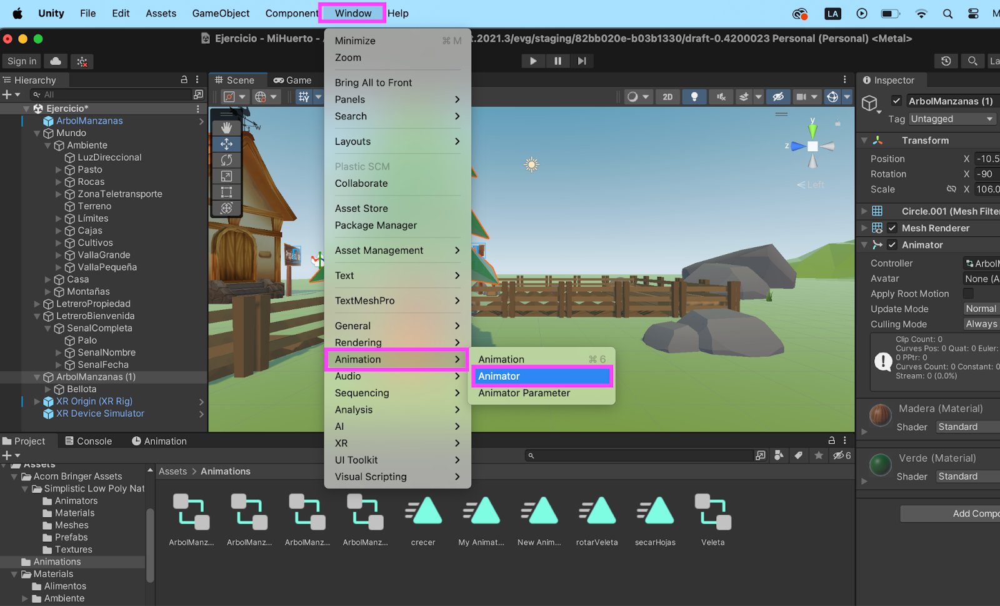Open the Unity search icon in the toolbar
This screenshot has width=1000, height=606.
[x=972, y=61]
